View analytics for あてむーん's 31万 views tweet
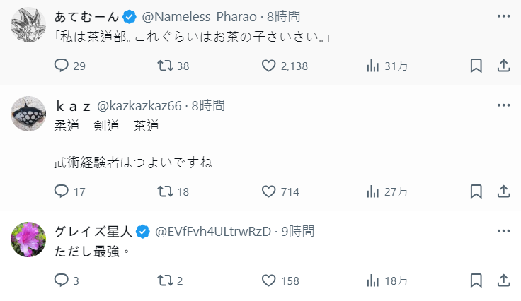The width and height of the screenshot is (521, 301). pyautogui.click(x=373, y=66)
